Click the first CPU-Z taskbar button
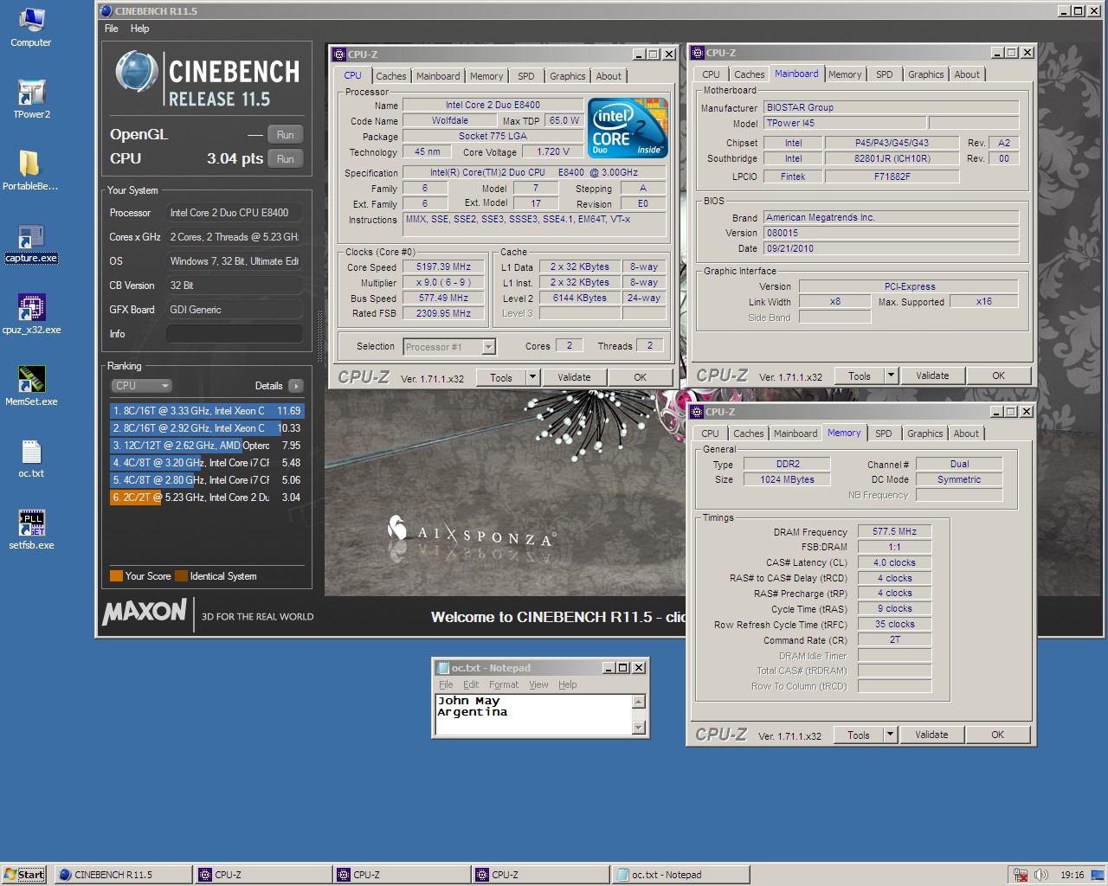Screen dimensions: 1108x886 tap(262, 875)
